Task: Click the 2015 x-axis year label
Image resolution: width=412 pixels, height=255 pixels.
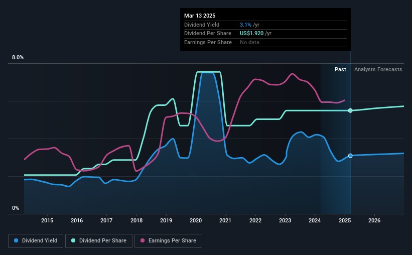Action: [47, 221]
